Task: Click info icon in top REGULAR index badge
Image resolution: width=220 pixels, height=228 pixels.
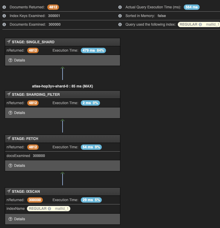Action: (x=200, y=24)
